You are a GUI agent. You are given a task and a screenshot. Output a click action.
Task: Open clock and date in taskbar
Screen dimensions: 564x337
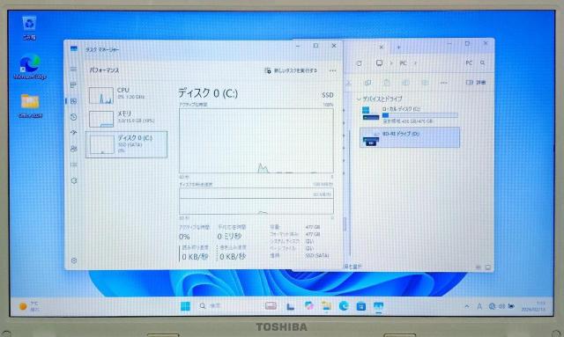click(533, 306)
